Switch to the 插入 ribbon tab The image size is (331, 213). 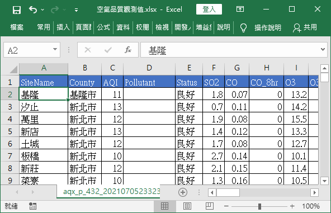click(x=63, y=27)
